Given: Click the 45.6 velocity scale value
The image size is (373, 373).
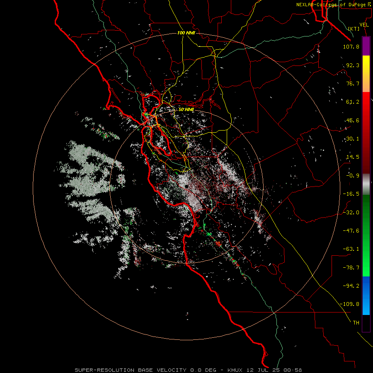Looking at the screenshot, I should 353,120.
